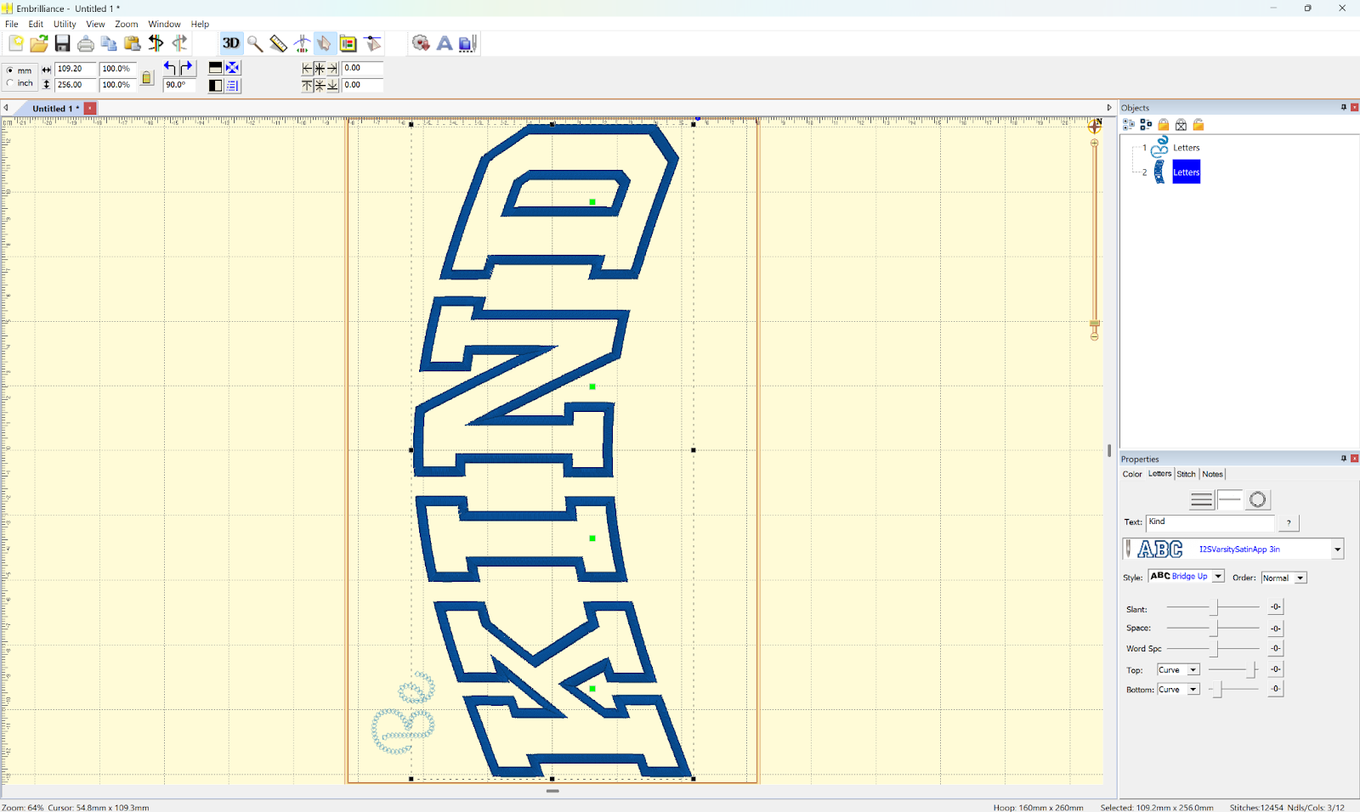Toggle the 3D stitch view button
The width and height of the screenshot is (1360, 812).
pos(230,43)
